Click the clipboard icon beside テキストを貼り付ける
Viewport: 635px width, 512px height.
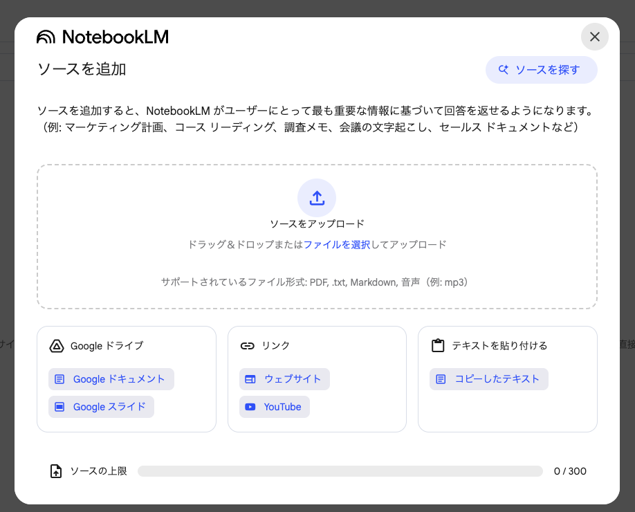[x=438, y=345]
